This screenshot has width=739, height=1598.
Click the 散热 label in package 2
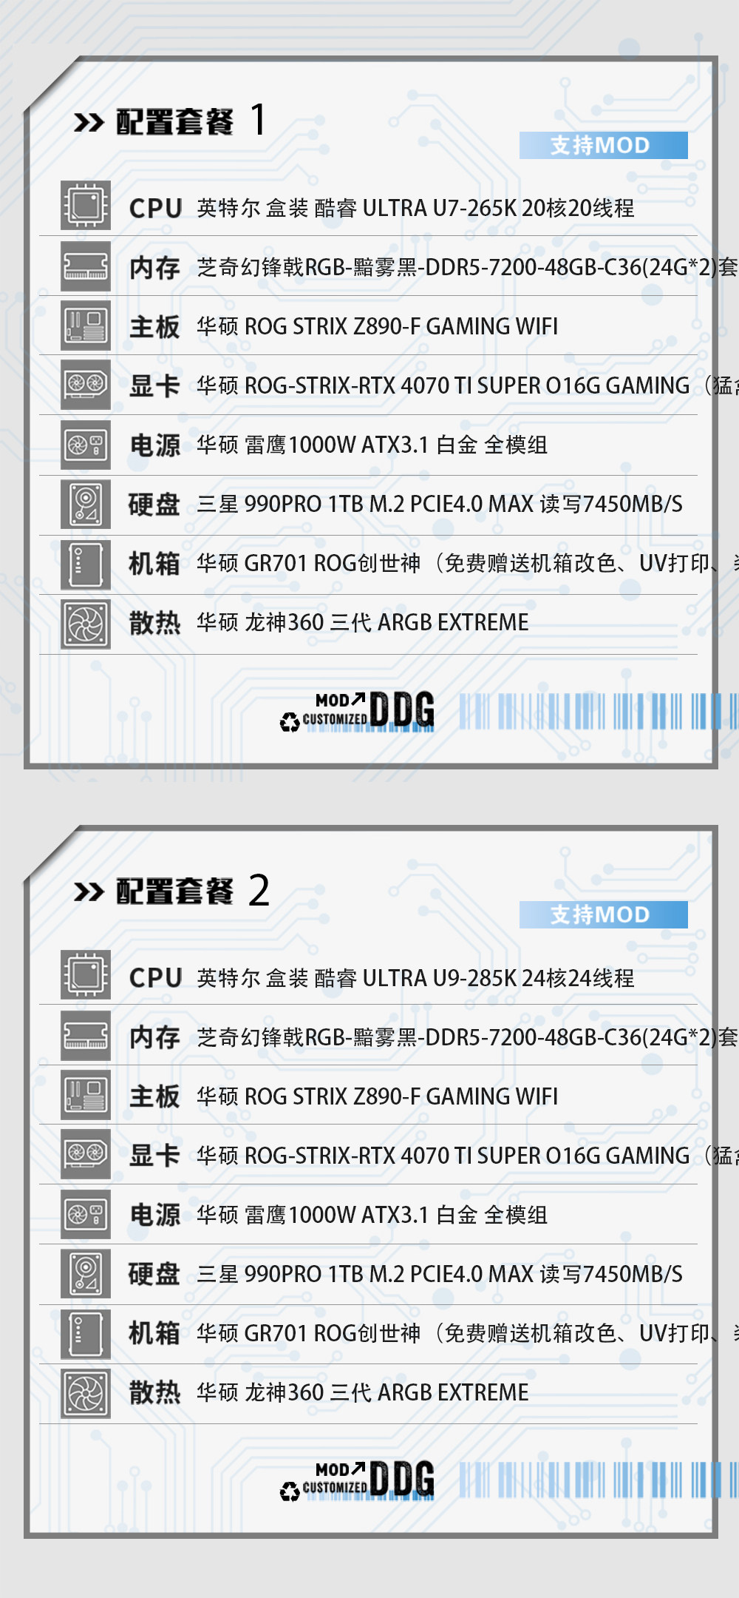coord(154,1392)
